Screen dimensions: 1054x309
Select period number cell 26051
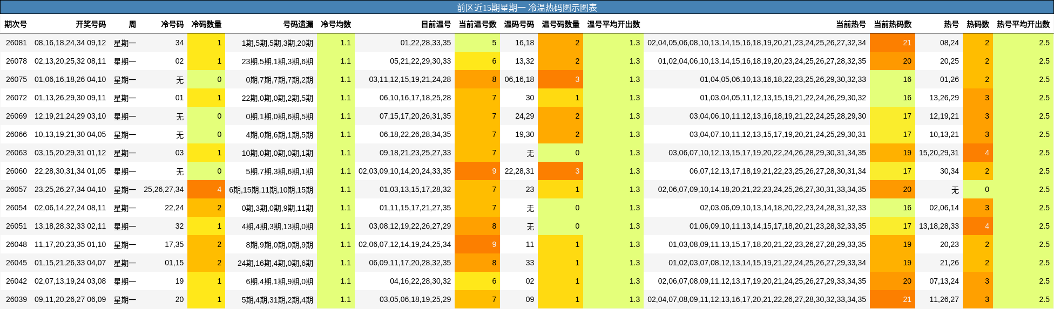point(16,226)
